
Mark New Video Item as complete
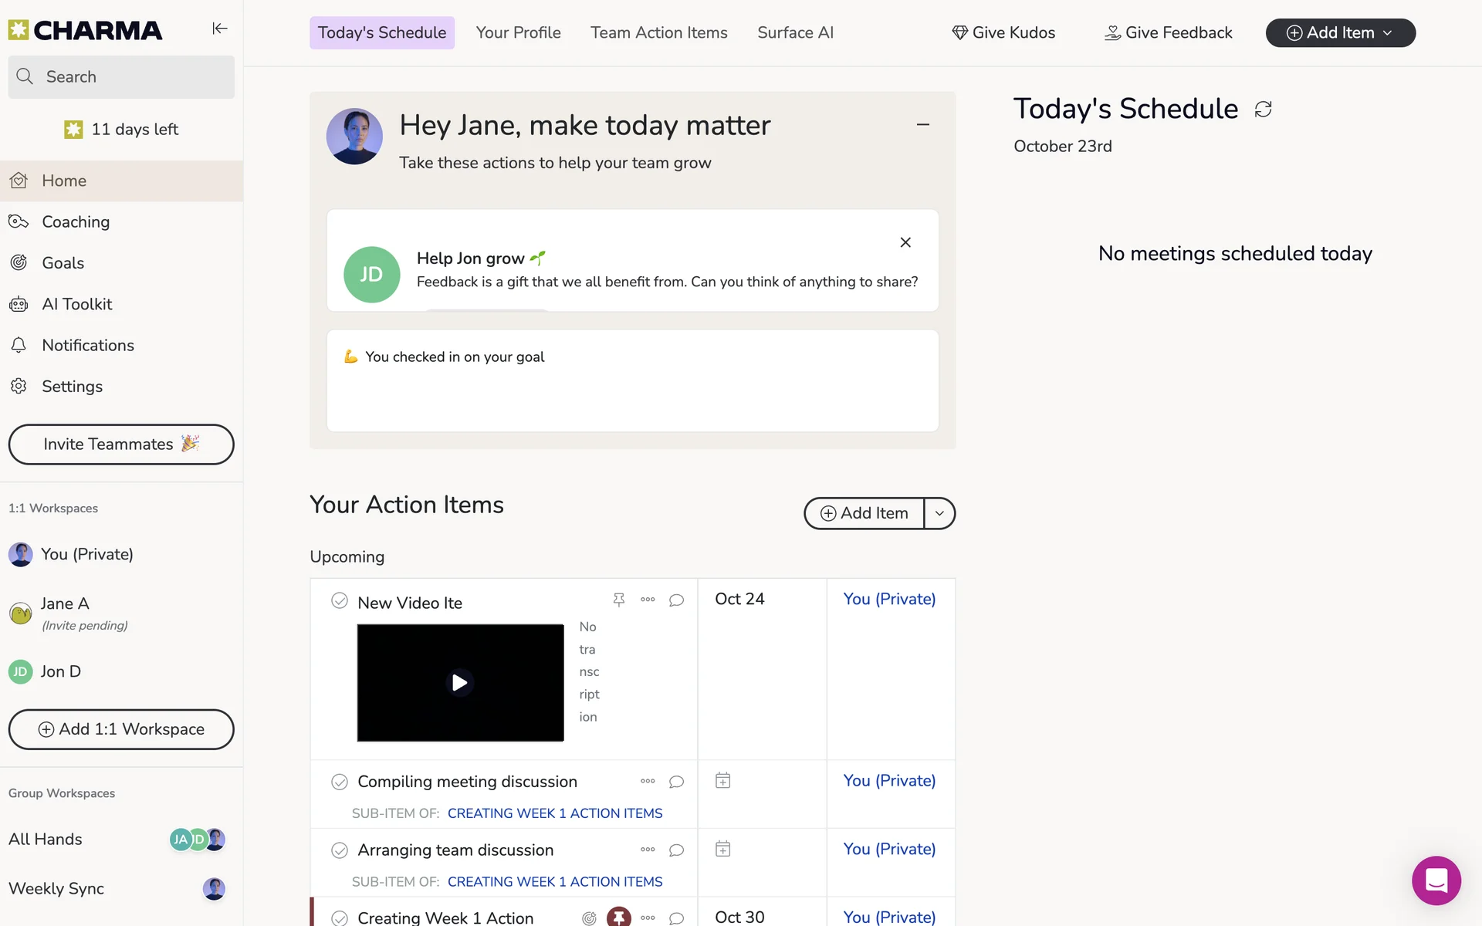point(339,601)
